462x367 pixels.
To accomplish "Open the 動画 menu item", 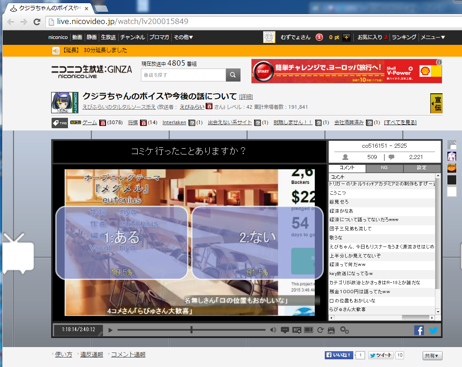I will [77, 37].
